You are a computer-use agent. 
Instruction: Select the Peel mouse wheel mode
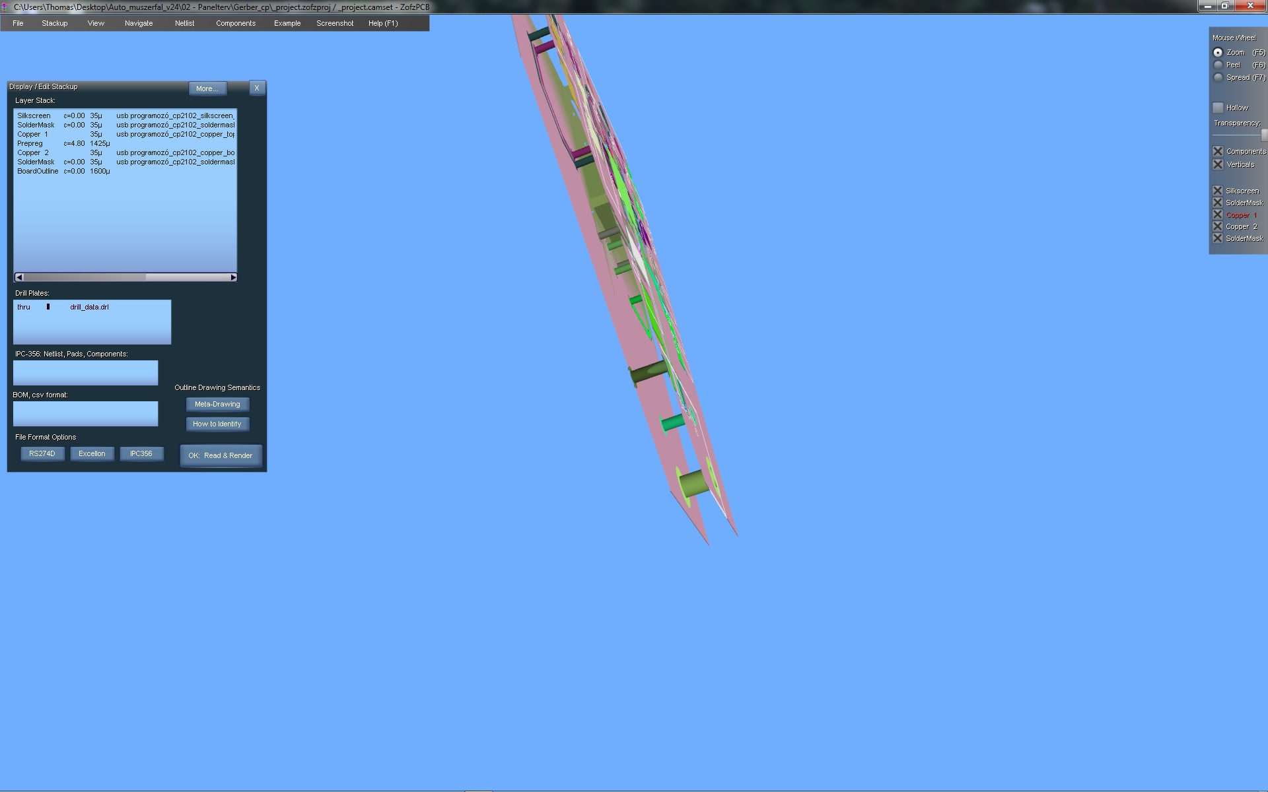pyautogui.click(x=1218, y=65)
